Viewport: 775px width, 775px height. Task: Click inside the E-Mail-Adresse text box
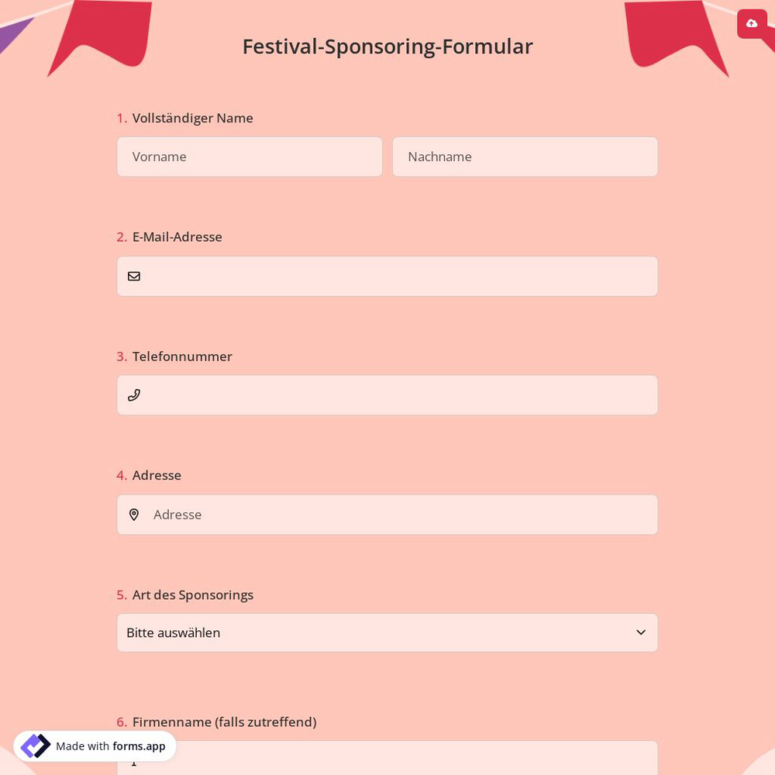coord(387,276)
